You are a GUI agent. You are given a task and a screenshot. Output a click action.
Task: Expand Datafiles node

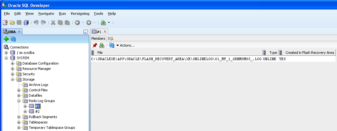pos(19,95)
